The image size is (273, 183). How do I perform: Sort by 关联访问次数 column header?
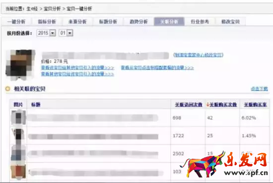(189, 105)
